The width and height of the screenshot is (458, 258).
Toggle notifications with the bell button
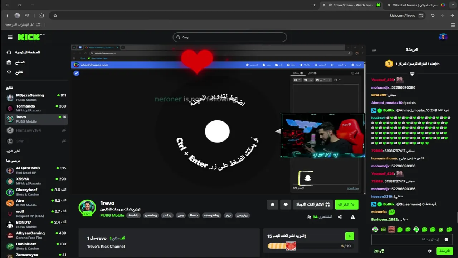click(273, 204)
